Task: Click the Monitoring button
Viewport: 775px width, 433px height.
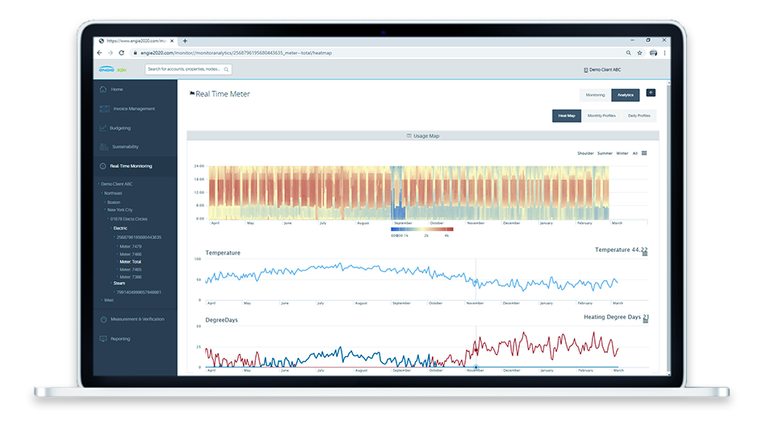Action: pos(595,95)
